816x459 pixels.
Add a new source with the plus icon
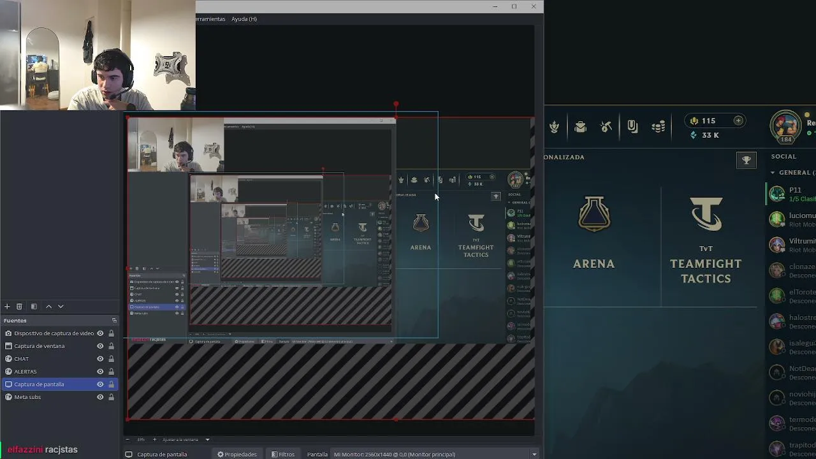point(7,307)
